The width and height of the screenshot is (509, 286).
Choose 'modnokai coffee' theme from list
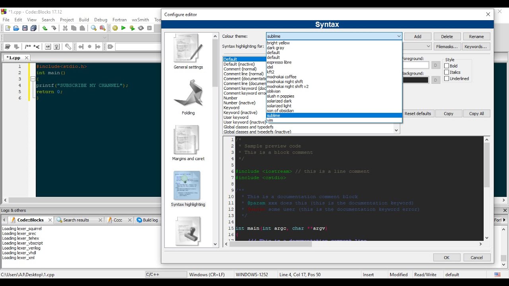[x=334, y=77]
